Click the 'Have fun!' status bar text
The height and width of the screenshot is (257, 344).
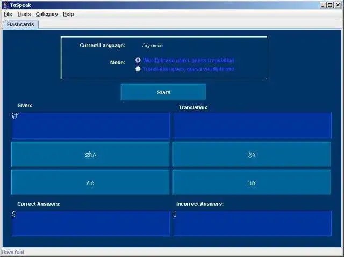(13, 252)
